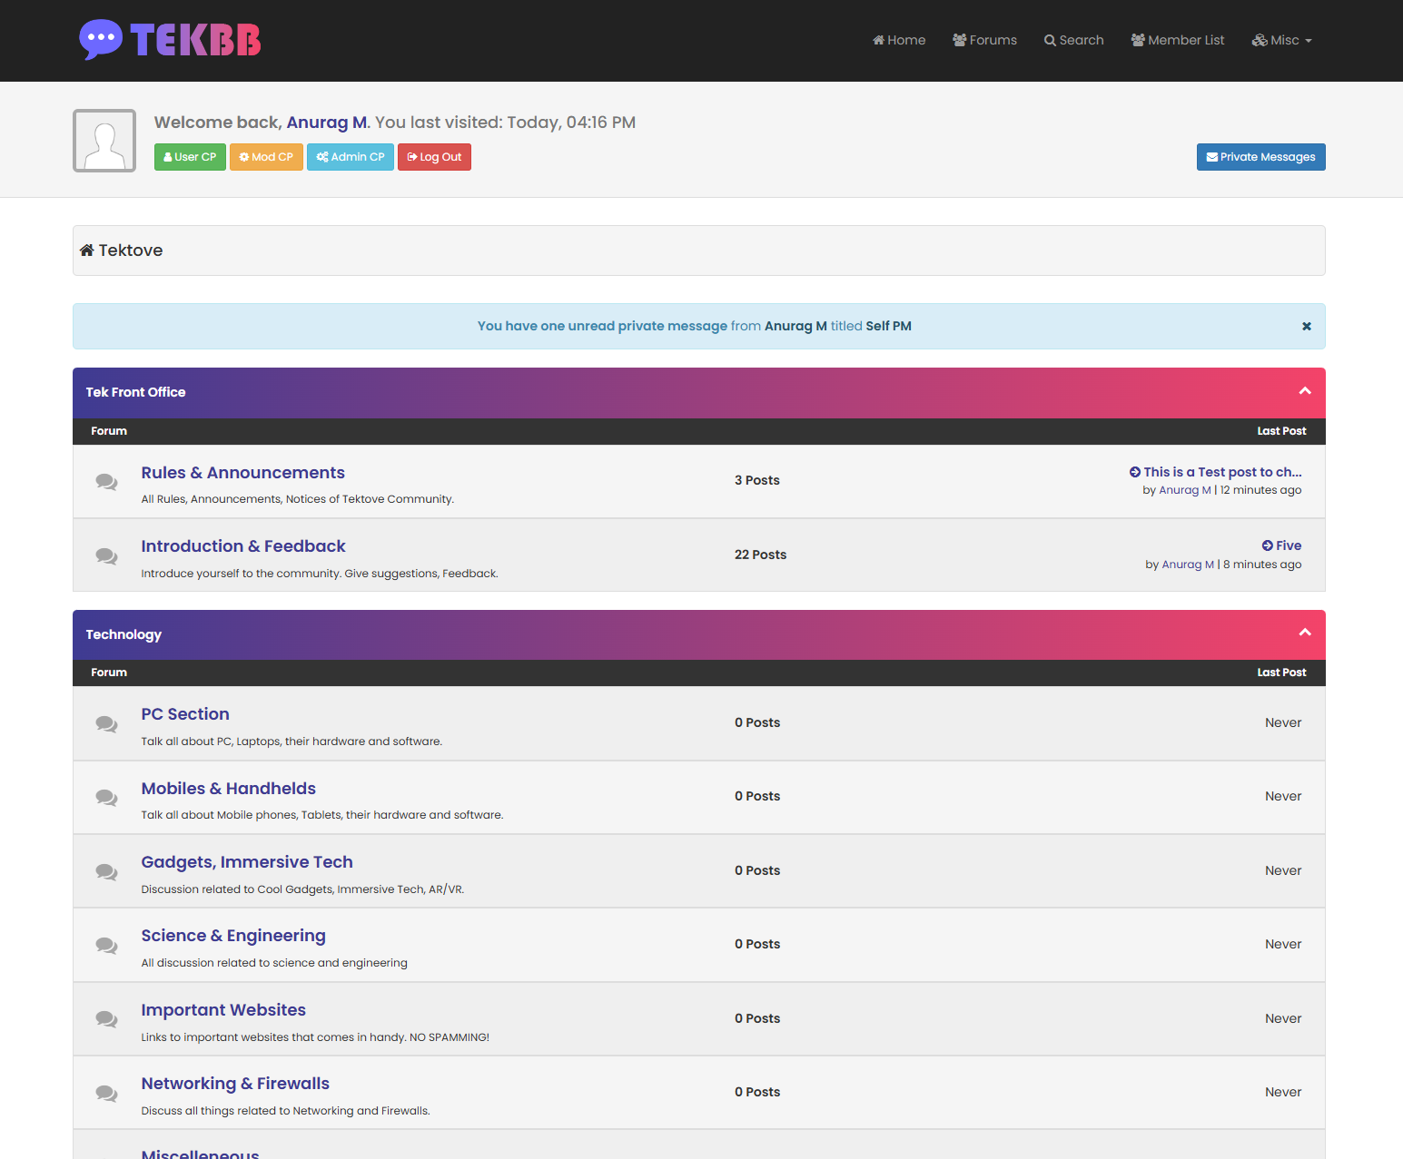
Task: Collapse the Tek Front Office category
Action: pyautogui.click(x=1304, y=391)
